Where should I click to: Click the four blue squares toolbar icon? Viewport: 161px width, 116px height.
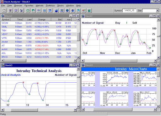click(44, 10)
